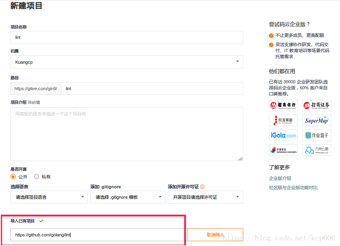340x246 pixels.
Task: Open the Donghai Airlines logo card
Action: [283, 150]
